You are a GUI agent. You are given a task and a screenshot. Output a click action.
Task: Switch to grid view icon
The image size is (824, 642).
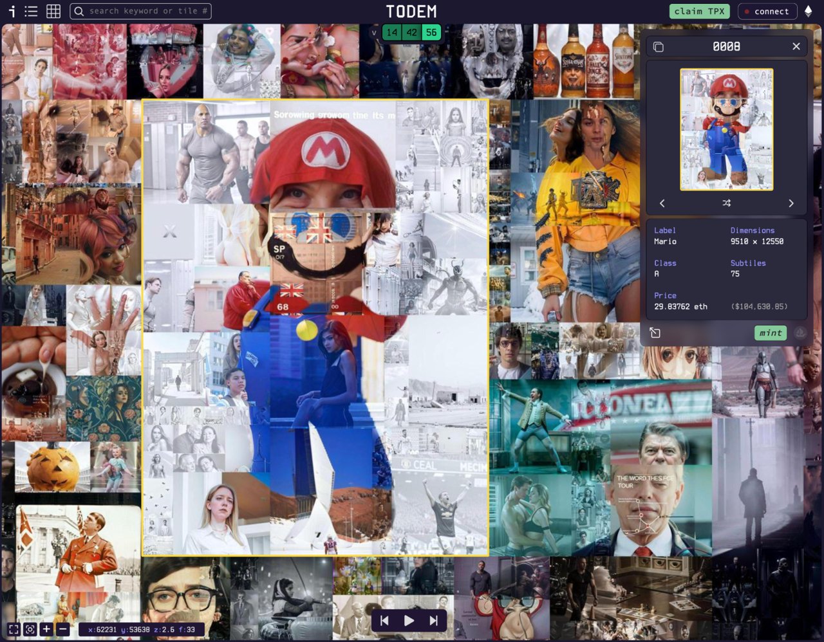tap(53, 11)
